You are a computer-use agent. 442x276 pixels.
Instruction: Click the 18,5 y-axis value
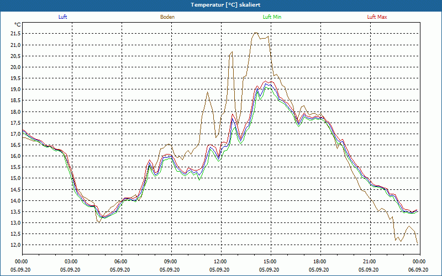coord(15,100)
